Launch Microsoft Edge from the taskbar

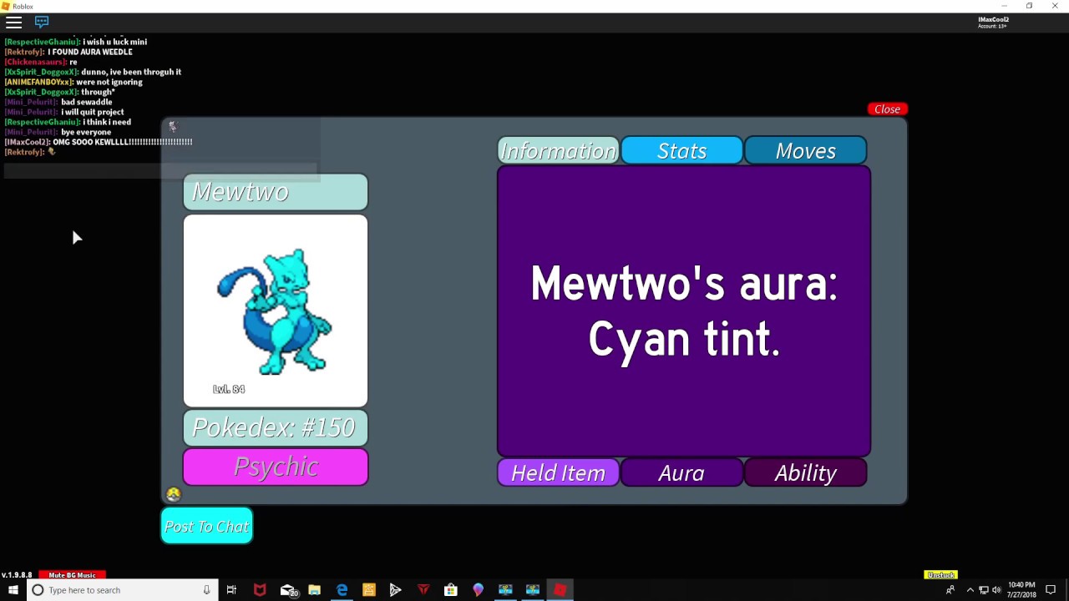tap(342, 590)
